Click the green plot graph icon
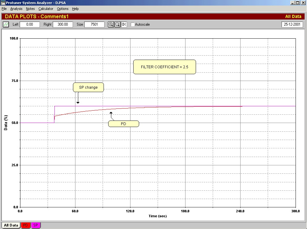This screenshot has width=307, height=229. click(6, 24)
